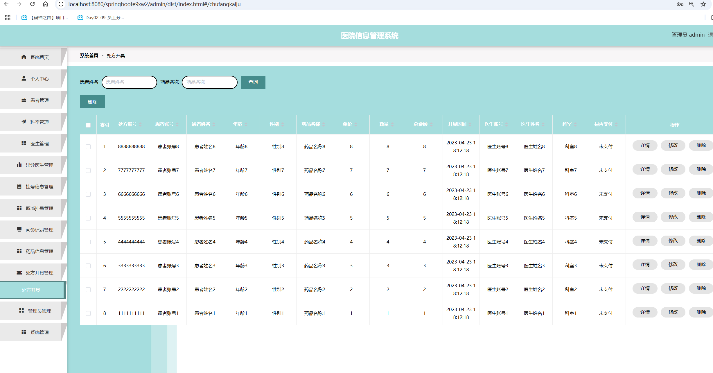The height and width of the screenshot is (373, 713).
Task: Open the Day02-09-员工分 bookmark
Action: [x=100, y=17]
